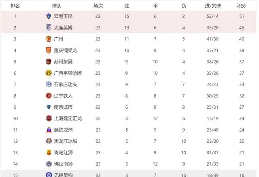The width and height of the screenshot is (259, 177).
Task: Click the red 辽宁铁人 circular logo
Action: (49, 96)
